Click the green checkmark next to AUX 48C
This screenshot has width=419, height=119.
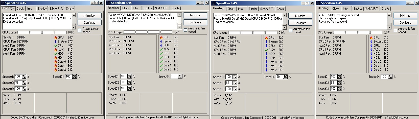[x=161, y=49]
